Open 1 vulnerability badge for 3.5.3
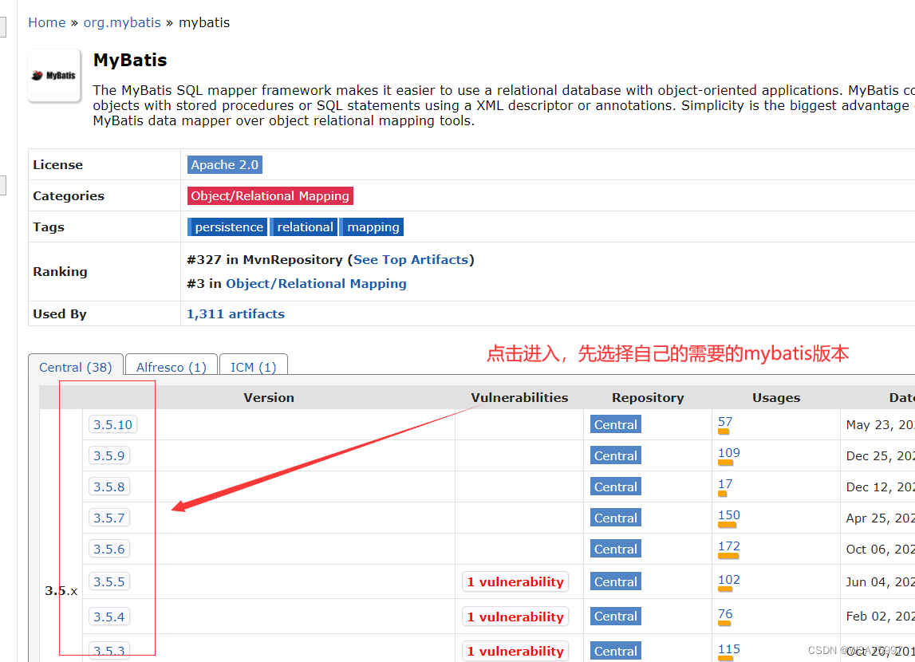This screenshot has height=662, width=915. click(515, 651)
